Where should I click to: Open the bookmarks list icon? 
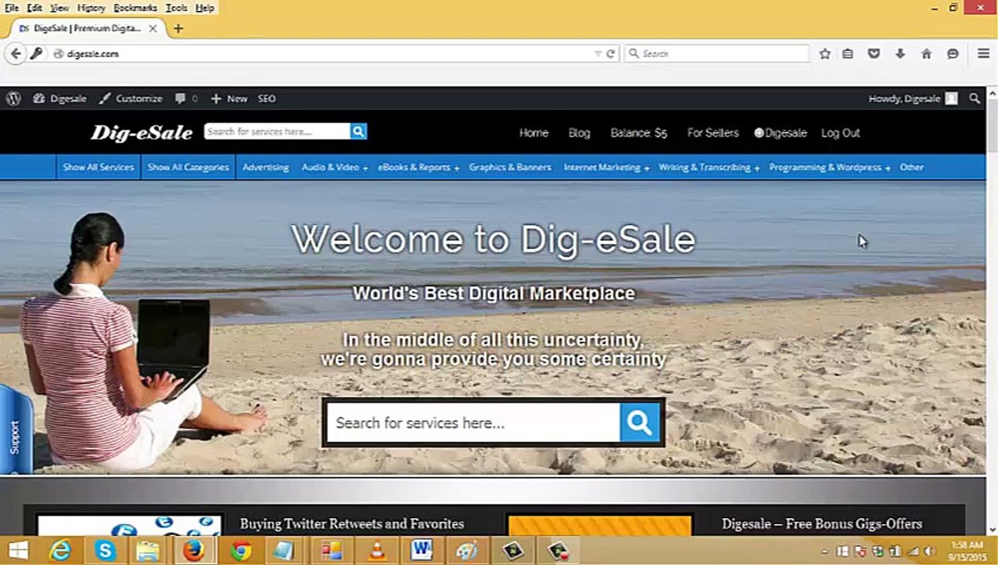click(848, 53)
